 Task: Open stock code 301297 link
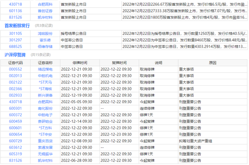[16, 40]
